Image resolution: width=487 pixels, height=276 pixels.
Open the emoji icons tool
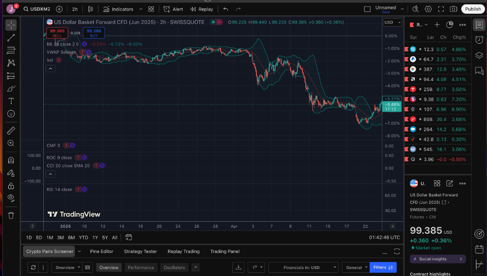click(x=11, y=114)
